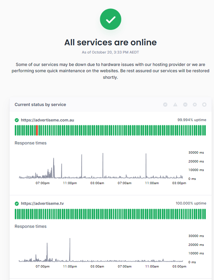Select the hollow circle status filter icon
The height and width of the screenshot is (280, 214).
(x=204, y=104)
